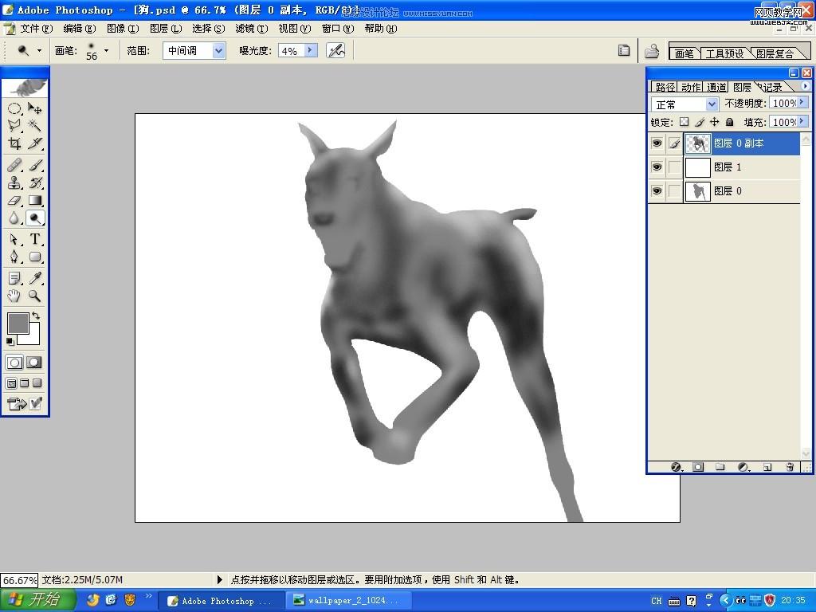The height and width of the screenshot is (612, 816).
Task: Choose the Hand tool
Action: pos(14,296)
